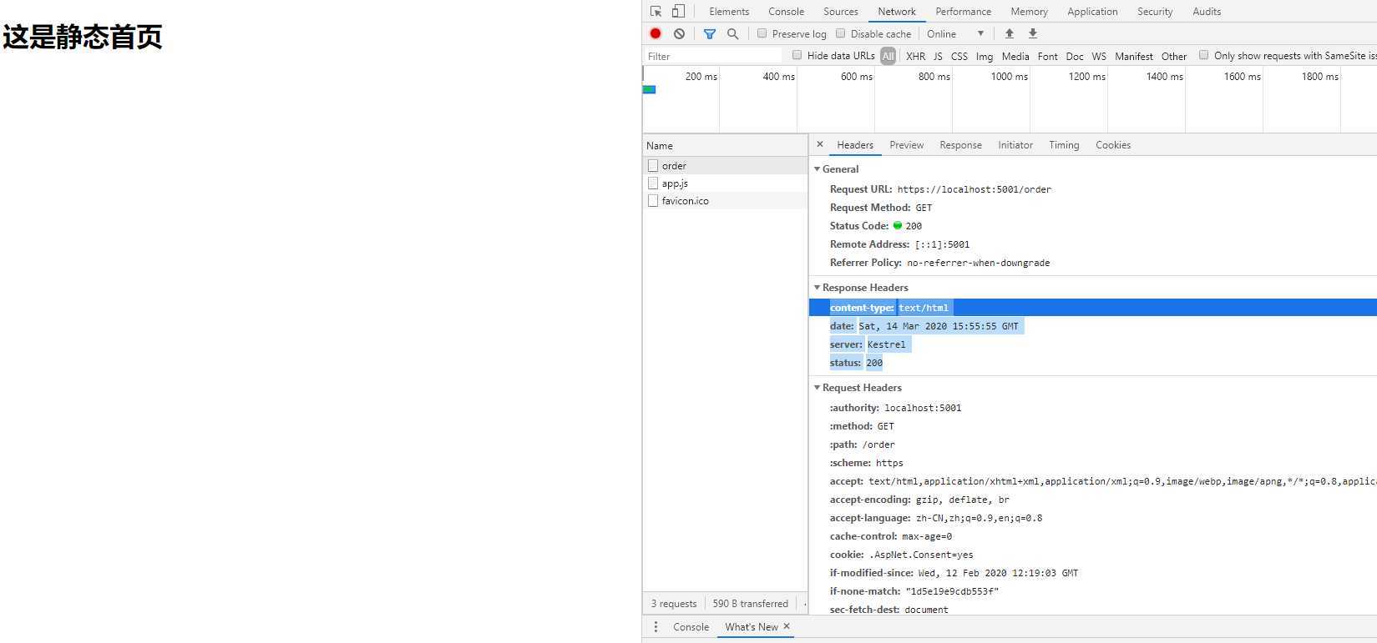Select the Network panel tab
Image resolution: width=1377 pixels, height=643 pixels.
pos(897,12)
